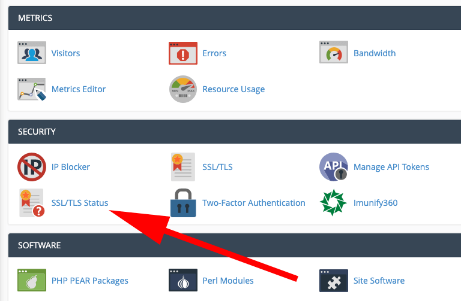This screenshot has width=461, height=301.
Task: Select the Metrics Editor link
Action: 79,89
